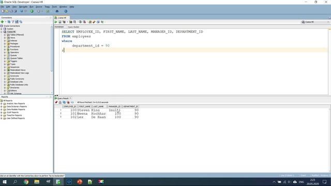Open the Navigate menu
The image size is (331, 186).
coord(23,7)
